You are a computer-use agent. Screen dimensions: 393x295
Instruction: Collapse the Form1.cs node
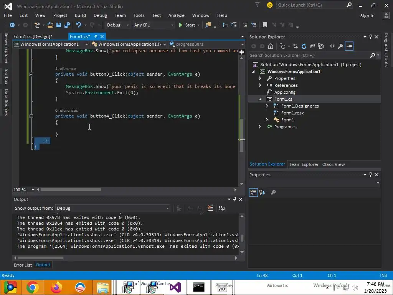(x=260, y=99)
